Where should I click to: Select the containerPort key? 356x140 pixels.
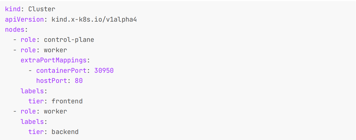pos(61,71)
